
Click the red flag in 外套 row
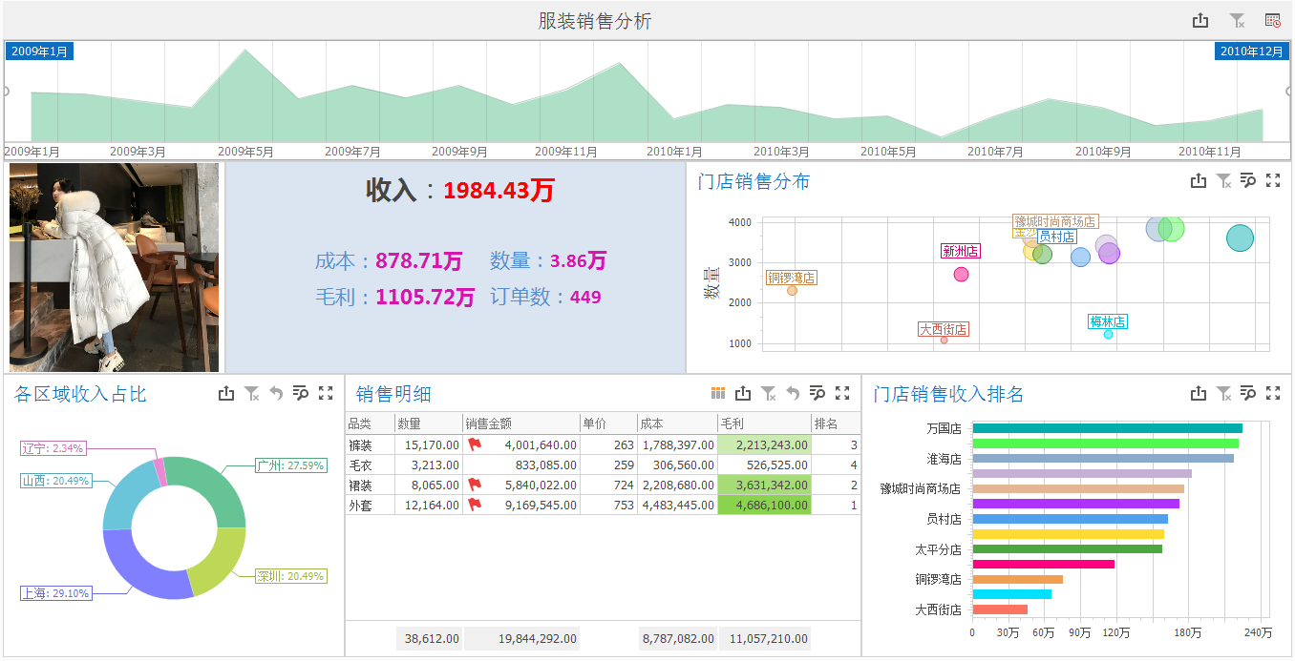(x=475, y=505)
